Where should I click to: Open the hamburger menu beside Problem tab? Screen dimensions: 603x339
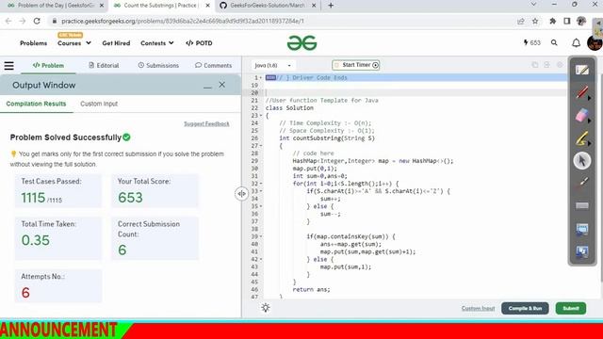[x=8, y=66]
